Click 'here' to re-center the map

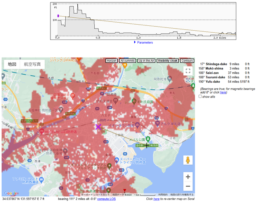pyautogui.click(x=156, y=199)
